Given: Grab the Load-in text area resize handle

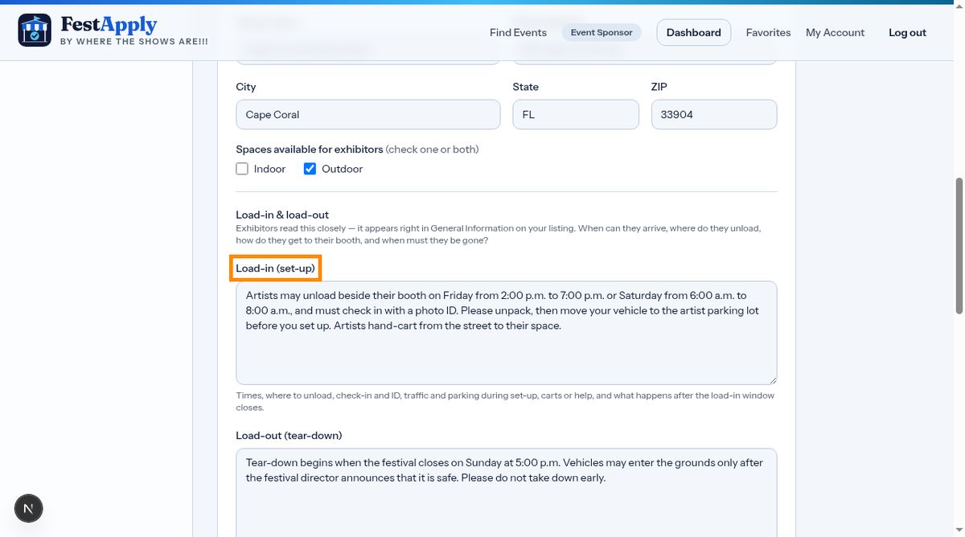Looking at the screenshot, I should pyautogui.click(x=772, y=379).
